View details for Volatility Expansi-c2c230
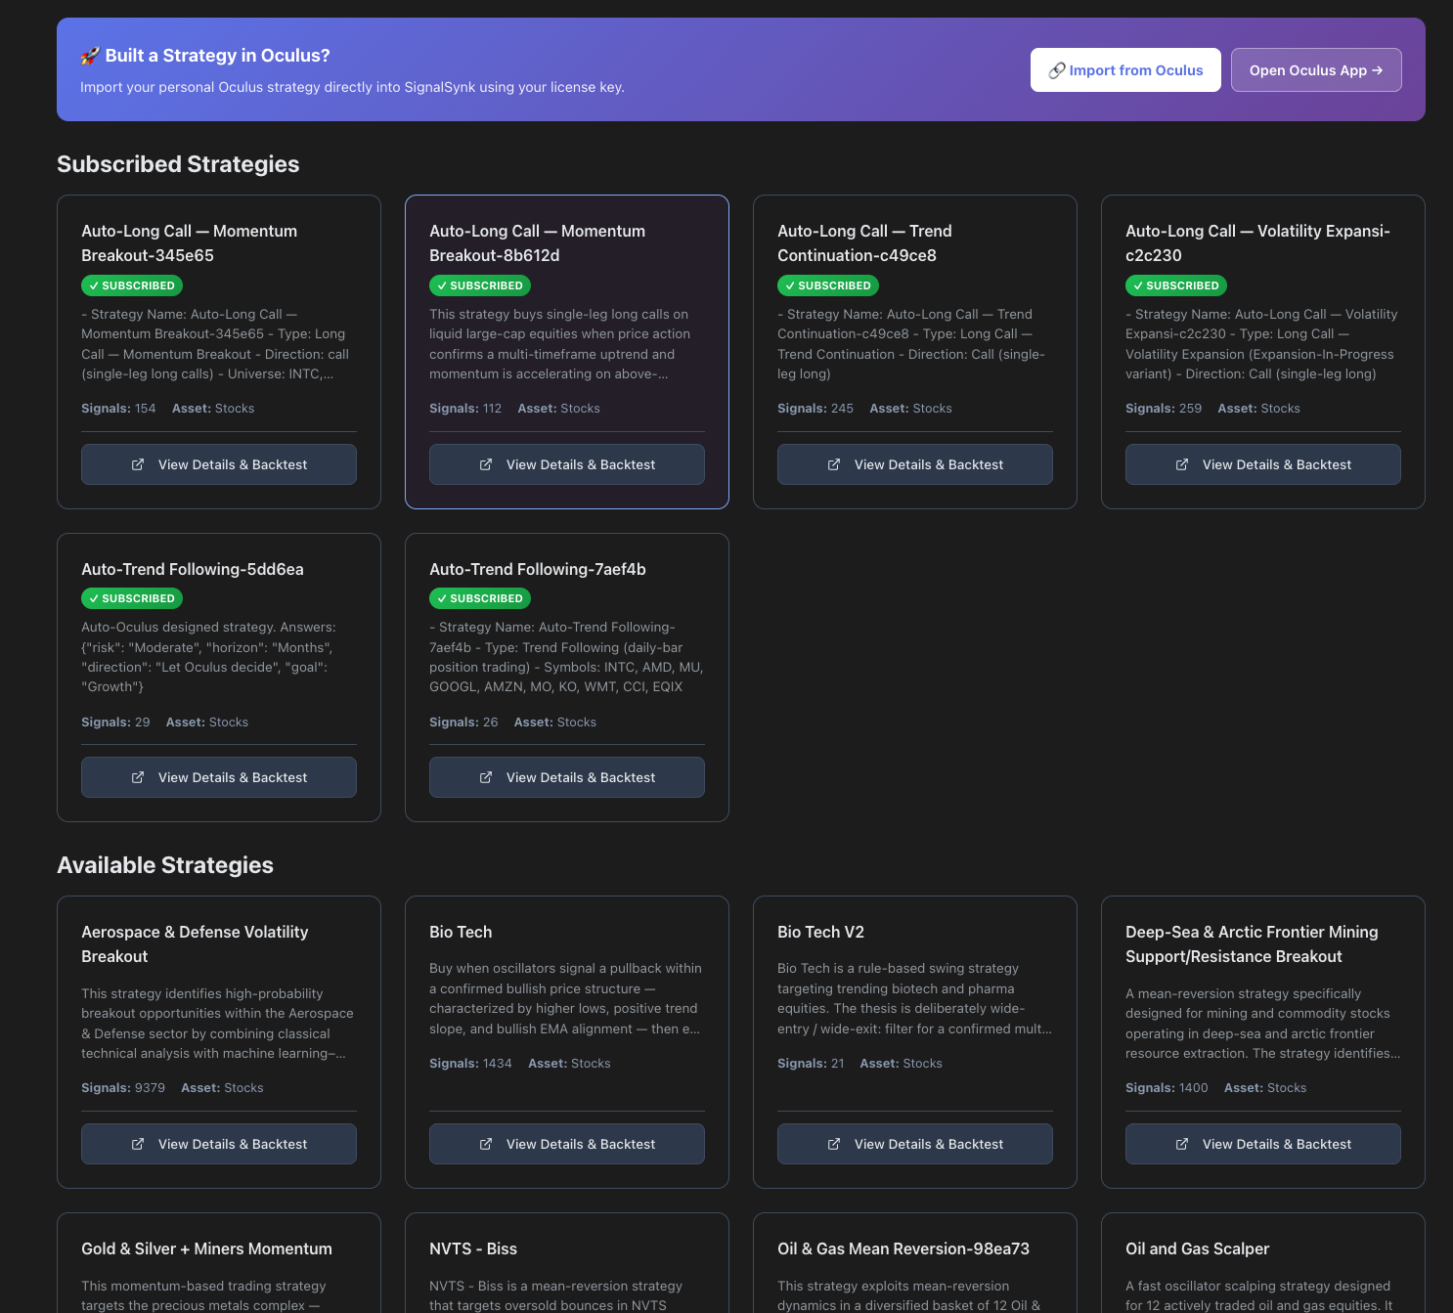 coord(1263,464)
